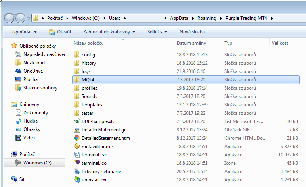Click type Ikona of terminal.ico

click(230, 163)
